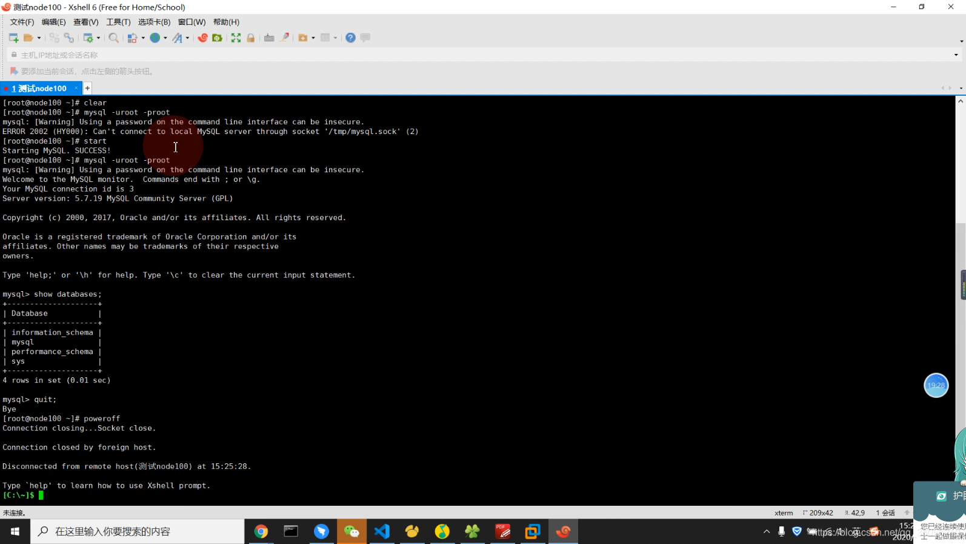
Task: Click the terminal scrollbar up arrow
Action: pos(961,101)
